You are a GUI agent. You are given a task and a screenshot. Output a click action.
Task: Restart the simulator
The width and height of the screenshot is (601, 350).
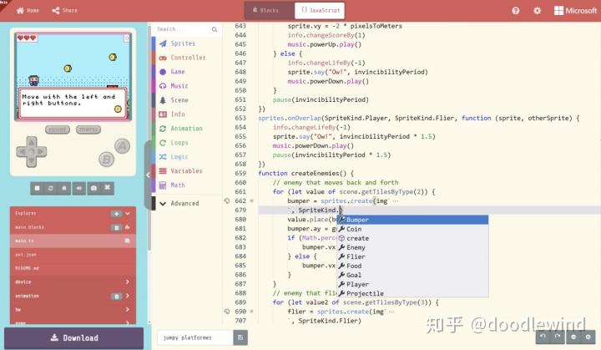(51, 188)
